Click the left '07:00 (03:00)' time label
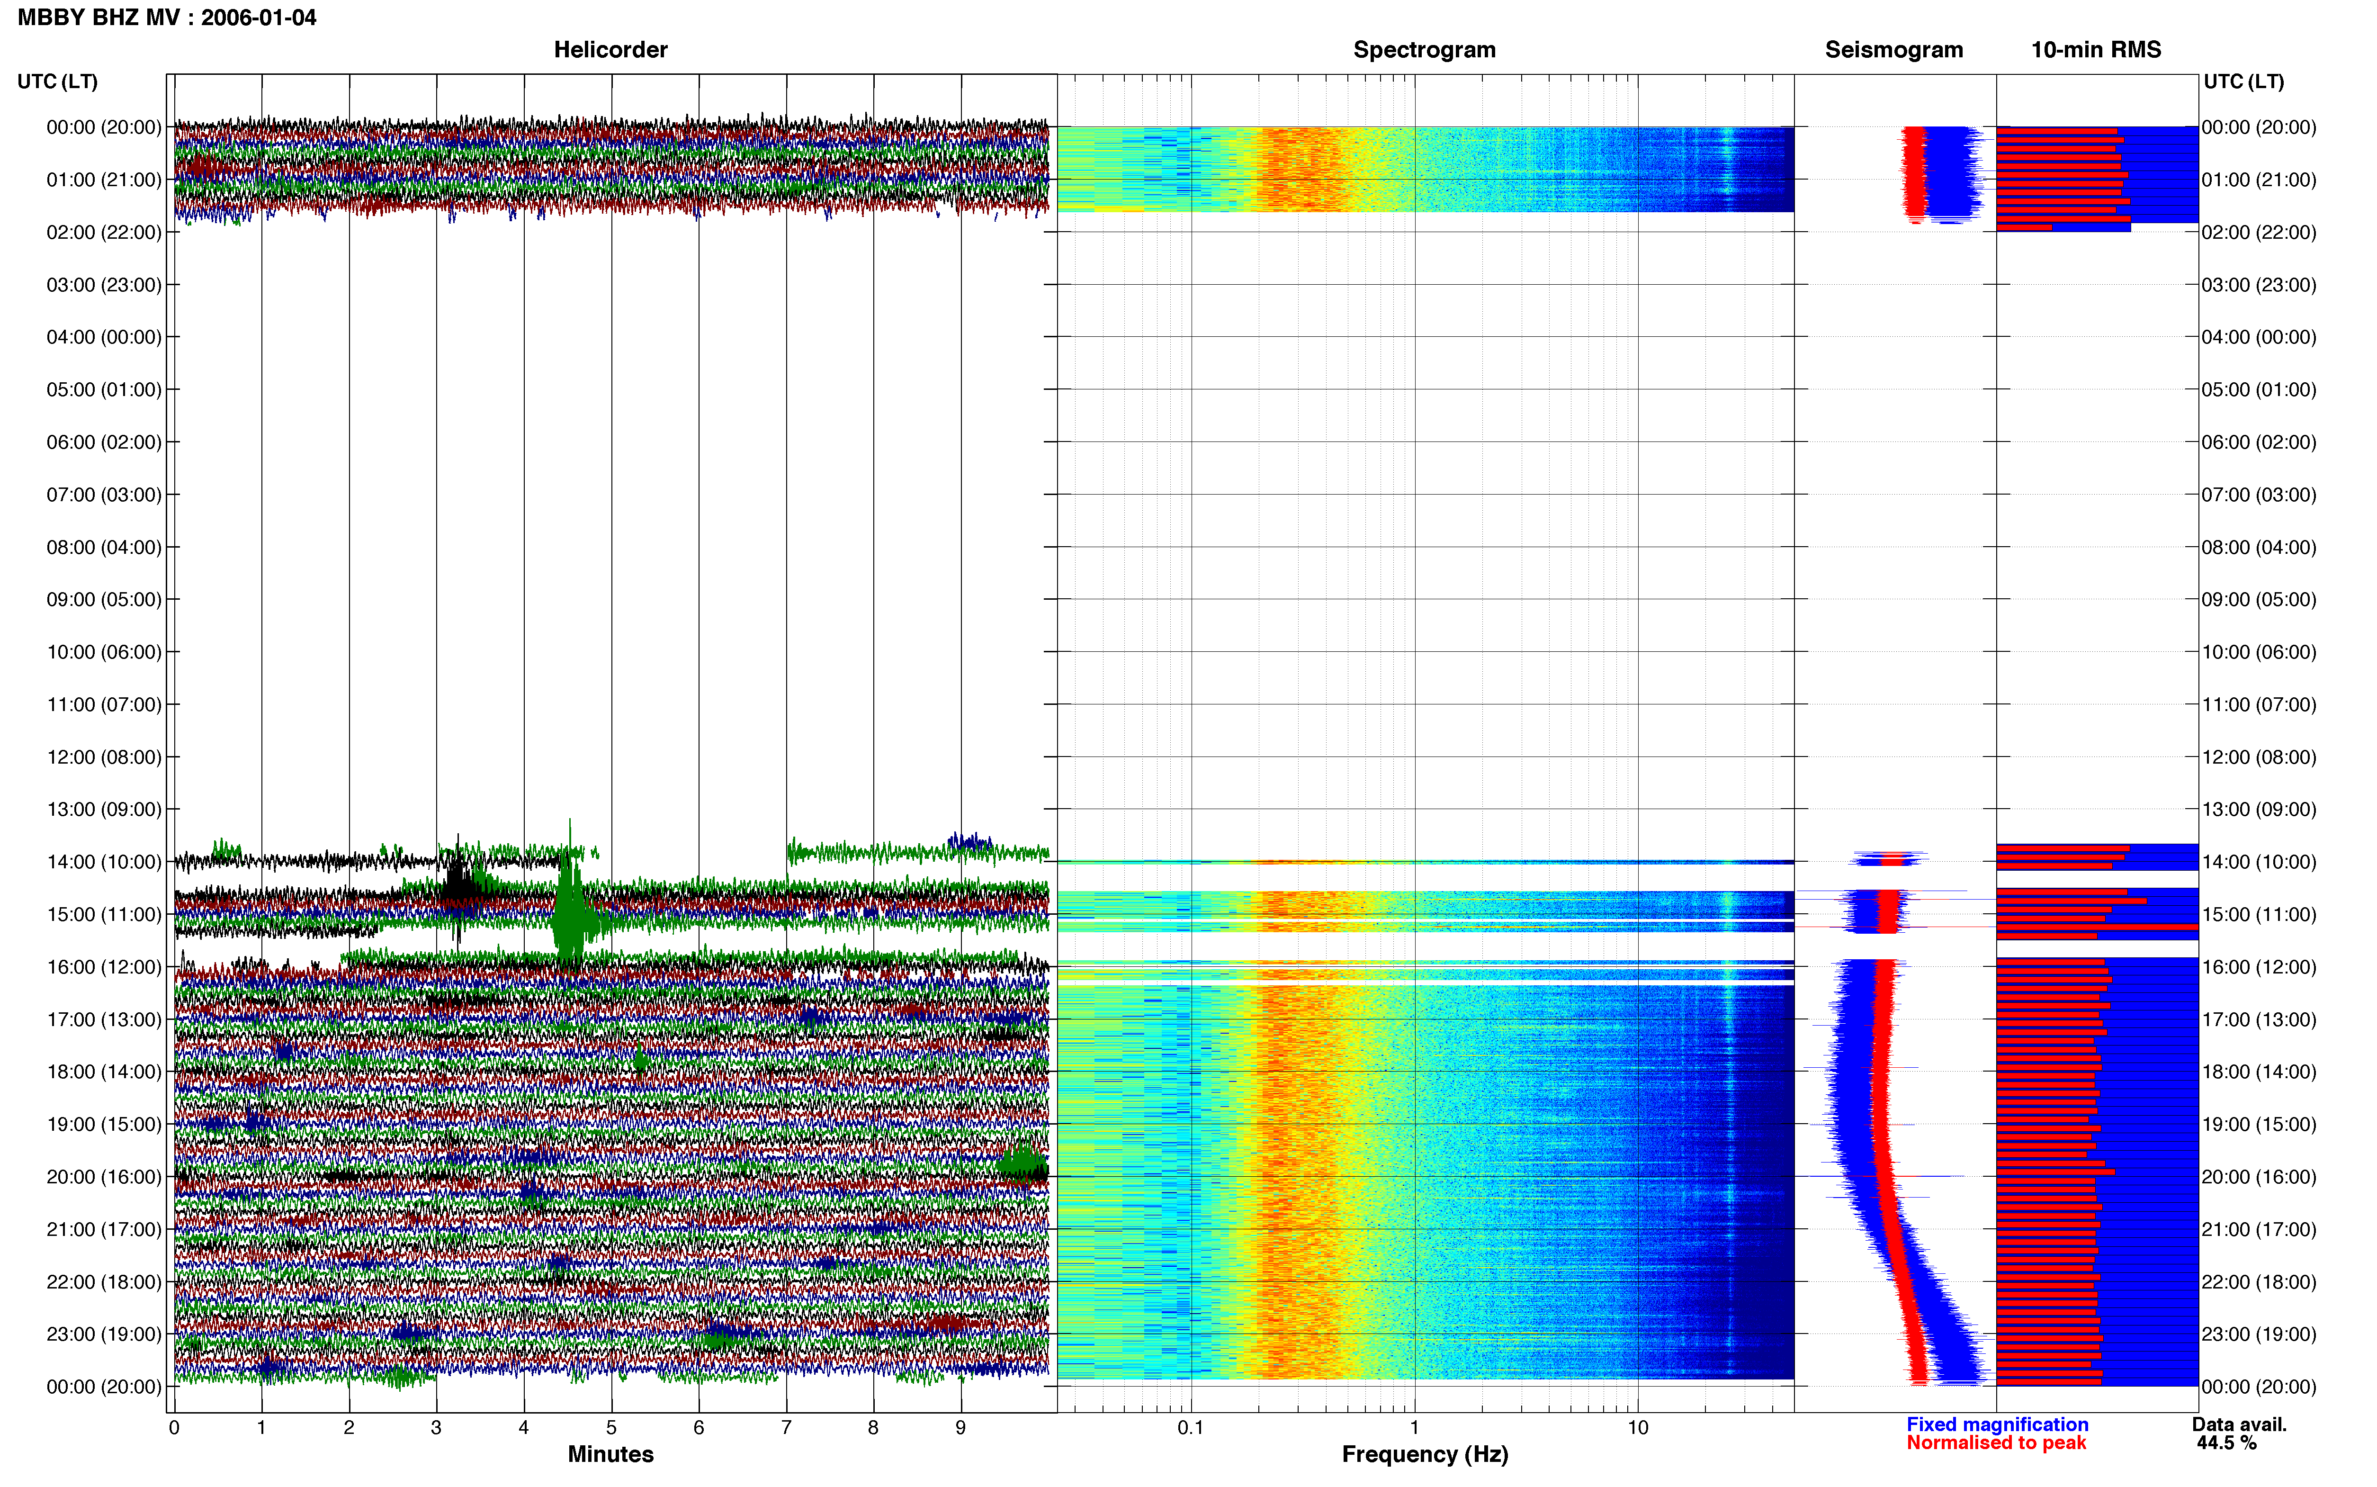This screenshot has height=1487, width=2377. [103, 495]
